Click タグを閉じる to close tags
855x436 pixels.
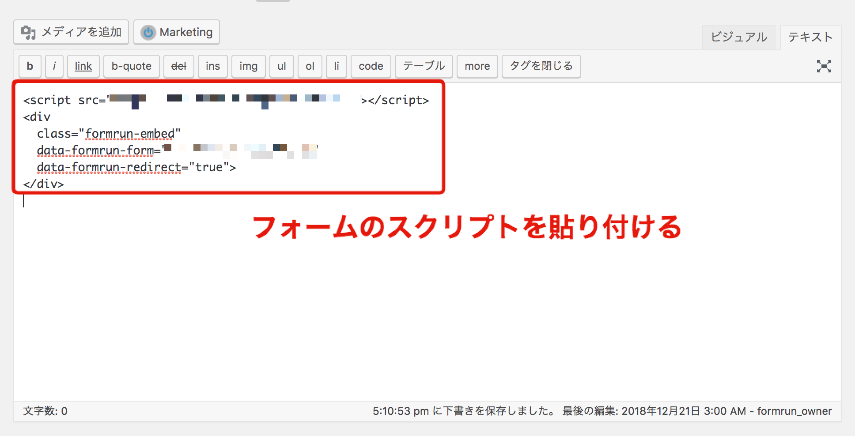[541, 66]
